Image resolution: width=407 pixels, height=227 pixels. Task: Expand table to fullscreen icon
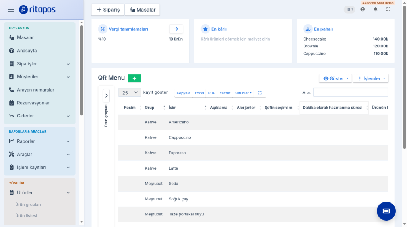pos(260,93)
